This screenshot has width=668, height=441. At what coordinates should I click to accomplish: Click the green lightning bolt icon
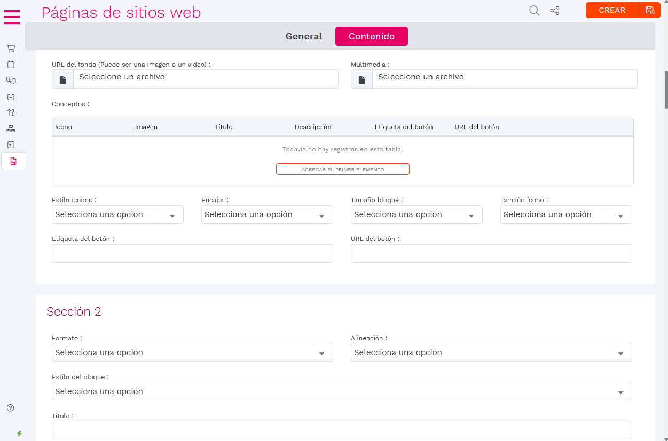[x=20, y=434]
